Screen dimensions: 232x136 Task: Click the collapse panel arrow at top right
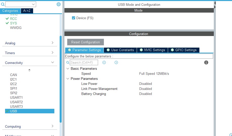pyautogui.click(x=215, y=5)
